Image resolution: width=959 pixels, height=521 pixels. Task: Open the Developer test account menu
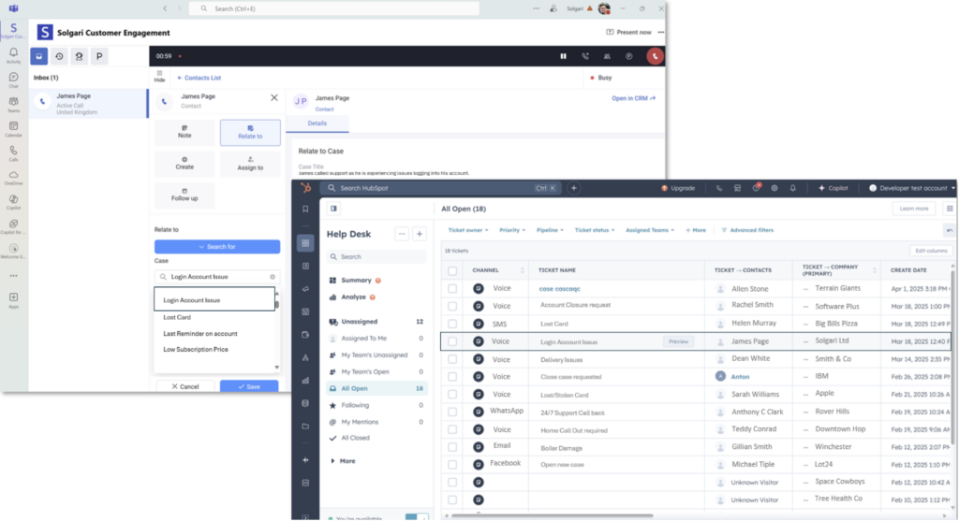point(911,188)
